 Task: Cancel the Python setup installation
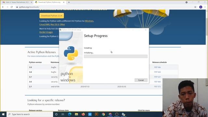pyautogui.click(x=141, y=80)
